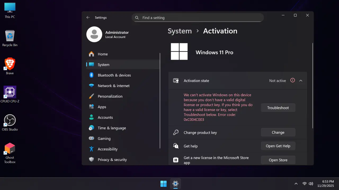Screen dimensions: 339x190
Task: Click the back arrow in Settings
Action: 88,18
